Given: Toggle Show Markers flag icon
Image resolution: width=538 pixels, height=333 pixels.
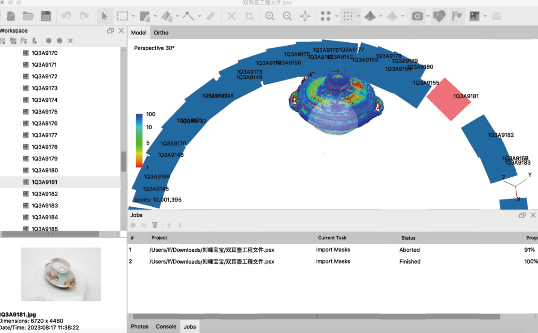Looking at the screenshot, I should coord(457,16).
